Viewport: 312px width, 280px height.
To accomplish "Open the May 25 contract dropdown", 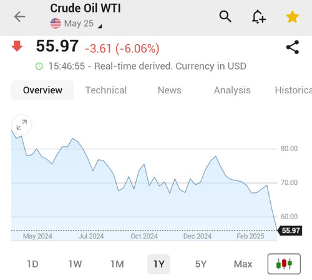I will coord(79,24).
